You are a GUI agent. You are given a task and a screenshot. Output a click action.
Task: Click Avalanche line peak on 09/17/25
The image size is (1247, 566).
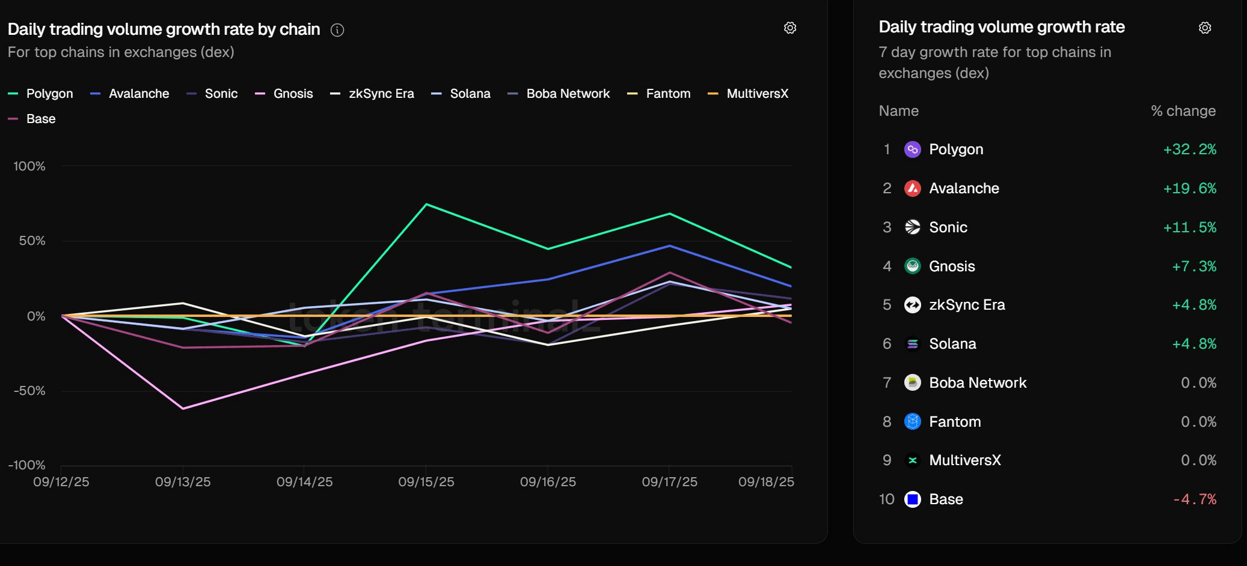click(669, 246)
